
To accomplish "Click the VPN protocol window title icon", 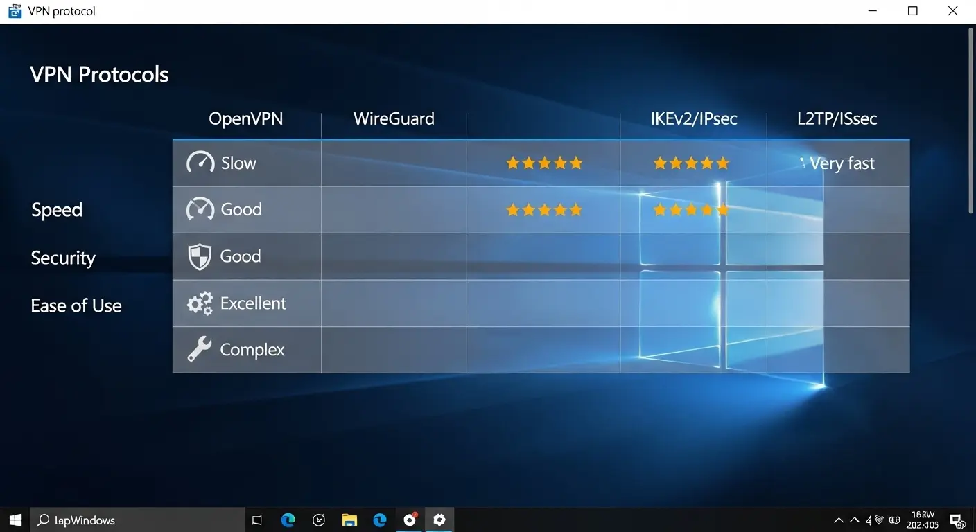I will [x=15, y=11].
